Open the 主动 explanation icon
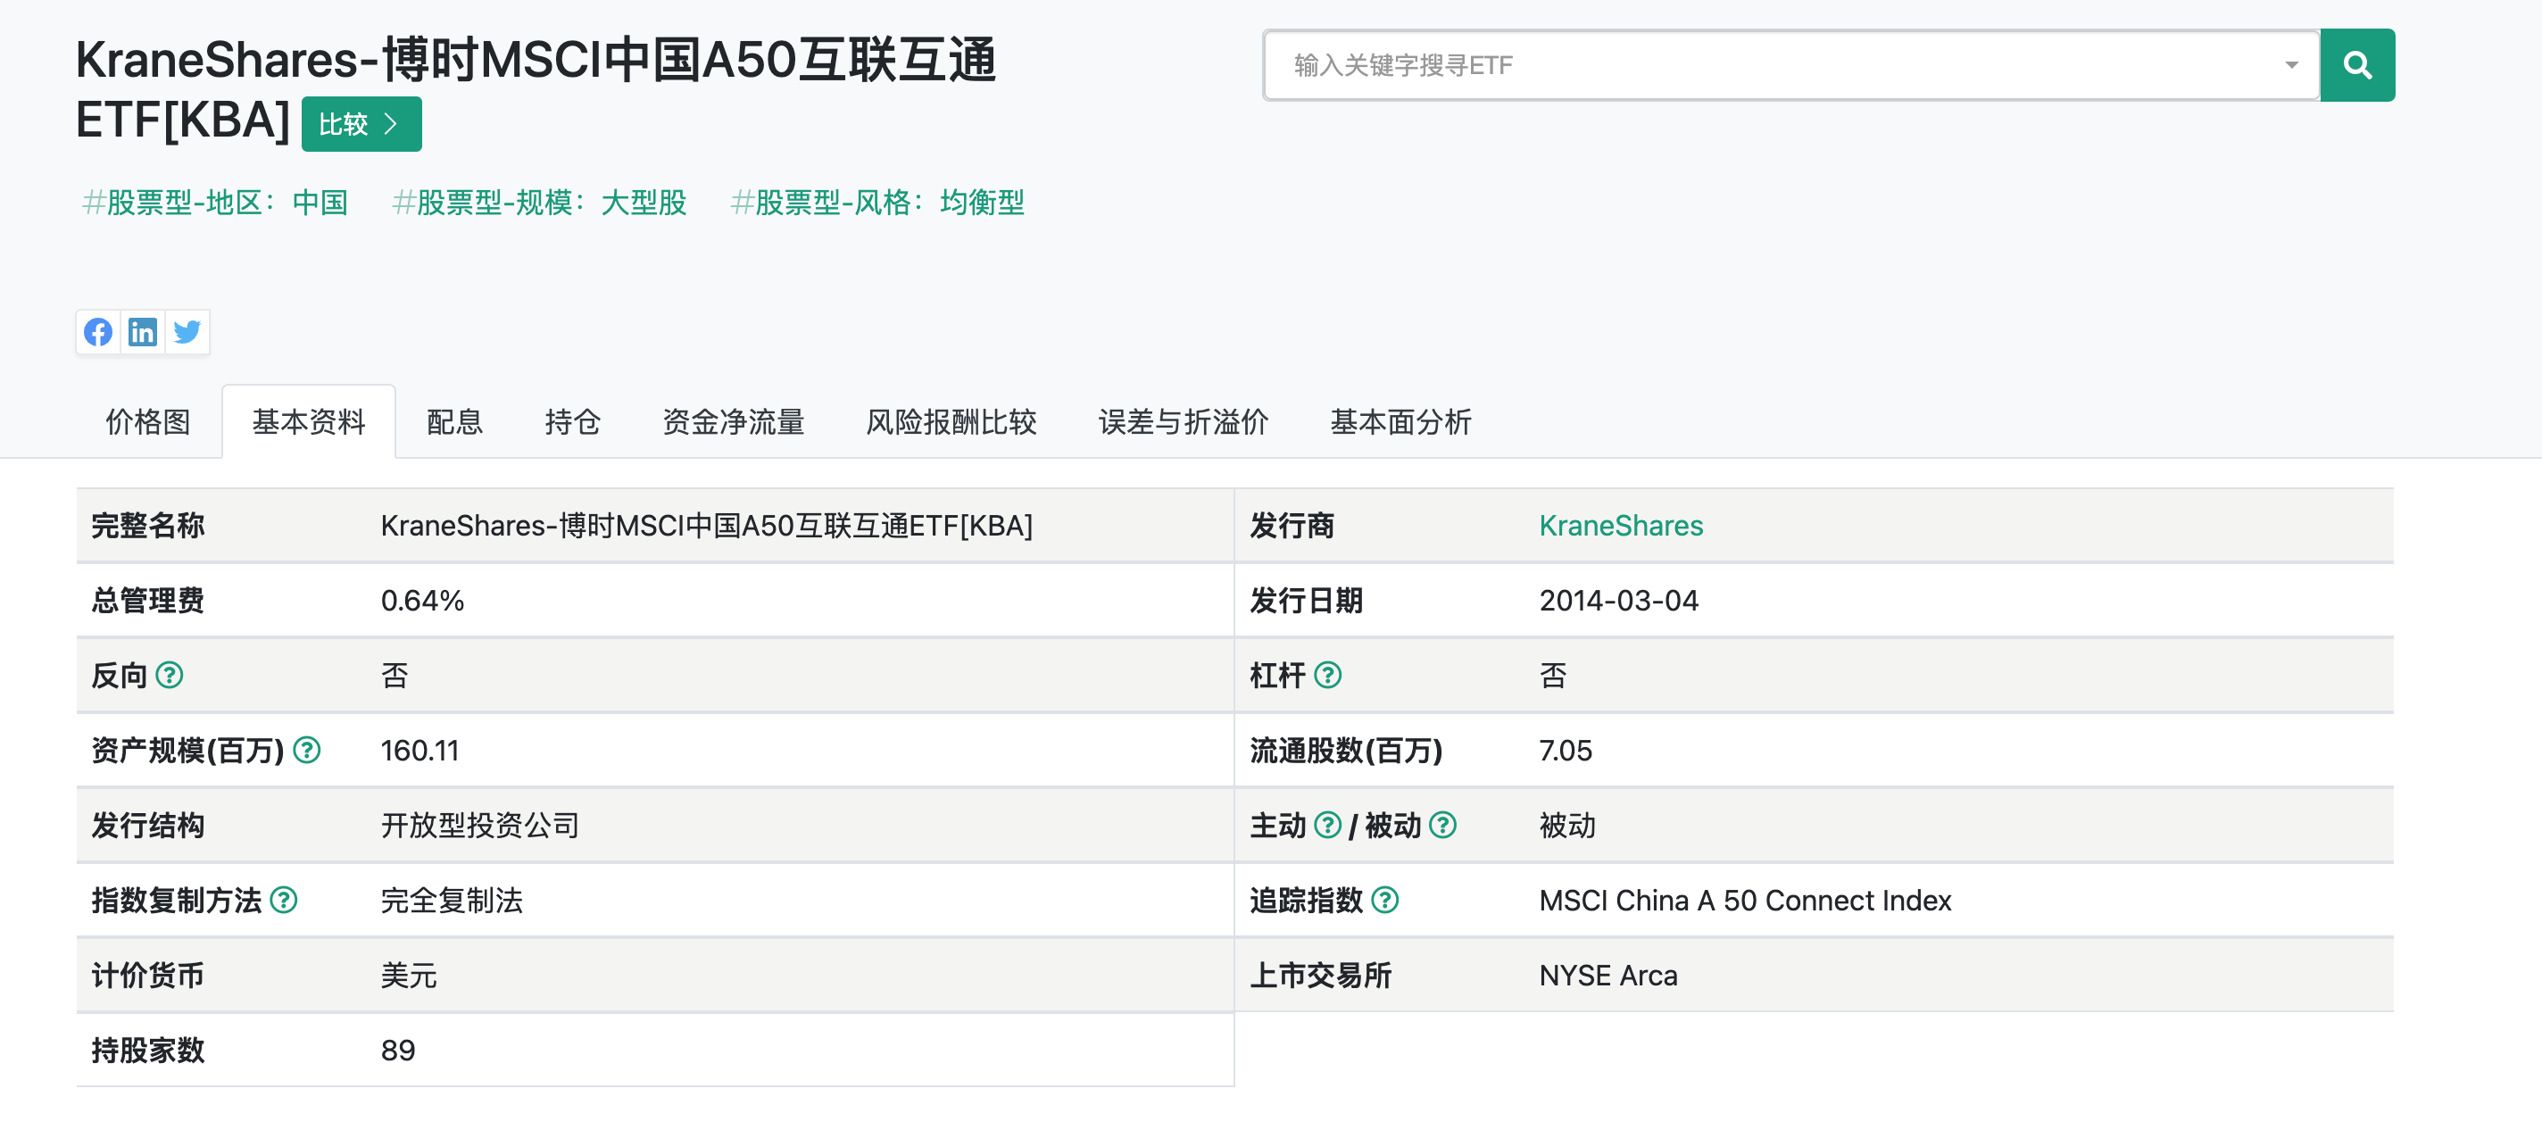 tap(1327, 825)
